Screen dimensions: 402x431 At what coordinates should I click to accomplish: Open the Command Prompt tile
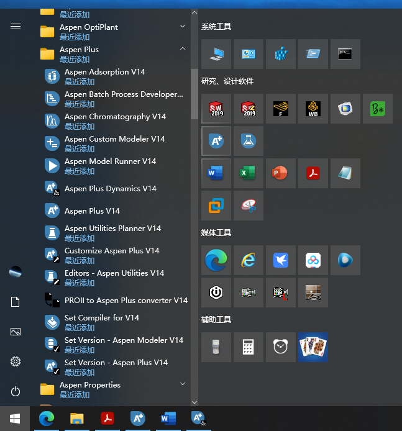(345, 54)
